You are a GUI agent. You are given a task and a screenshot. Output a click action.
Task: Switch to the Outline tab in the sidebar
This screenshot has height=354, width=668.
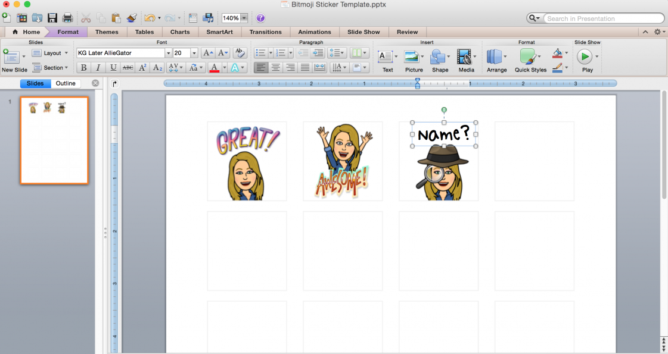pyautogui.click(x=66, y=83)
